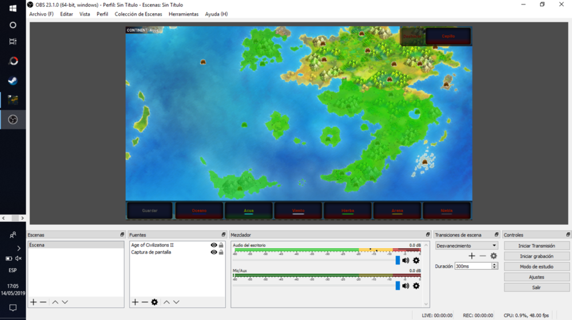Undock the Transiciones de escena panel
This screenshot has height=320, width=572.
coord(496,234)
